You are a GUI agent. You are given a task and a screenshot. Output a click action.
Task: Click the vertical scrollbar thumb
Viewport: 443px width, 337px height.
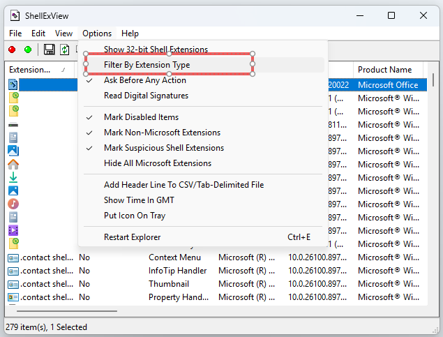tap(433, 80)
